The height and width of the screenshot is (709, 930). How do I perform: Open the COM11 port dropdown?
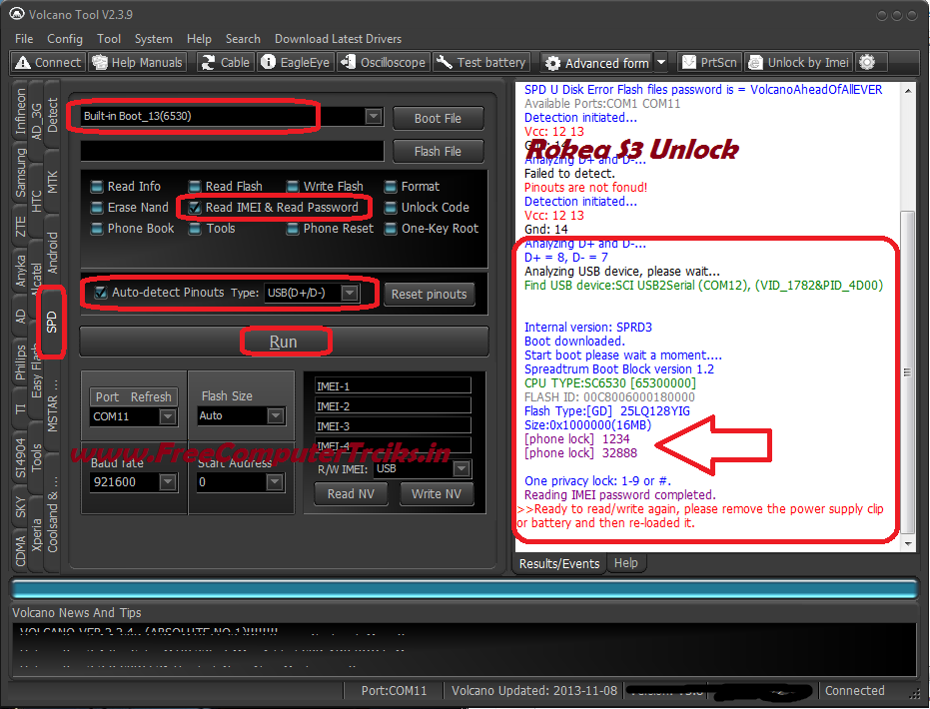point(168,416)
